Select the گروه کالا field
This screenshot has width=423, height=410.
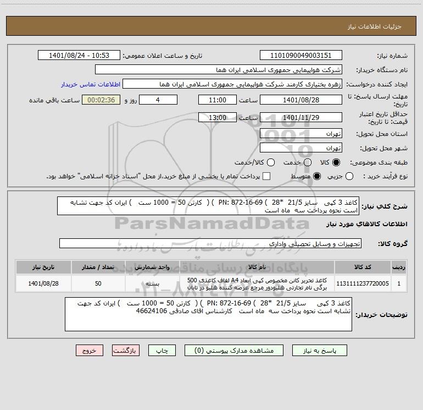pos(210,243)
